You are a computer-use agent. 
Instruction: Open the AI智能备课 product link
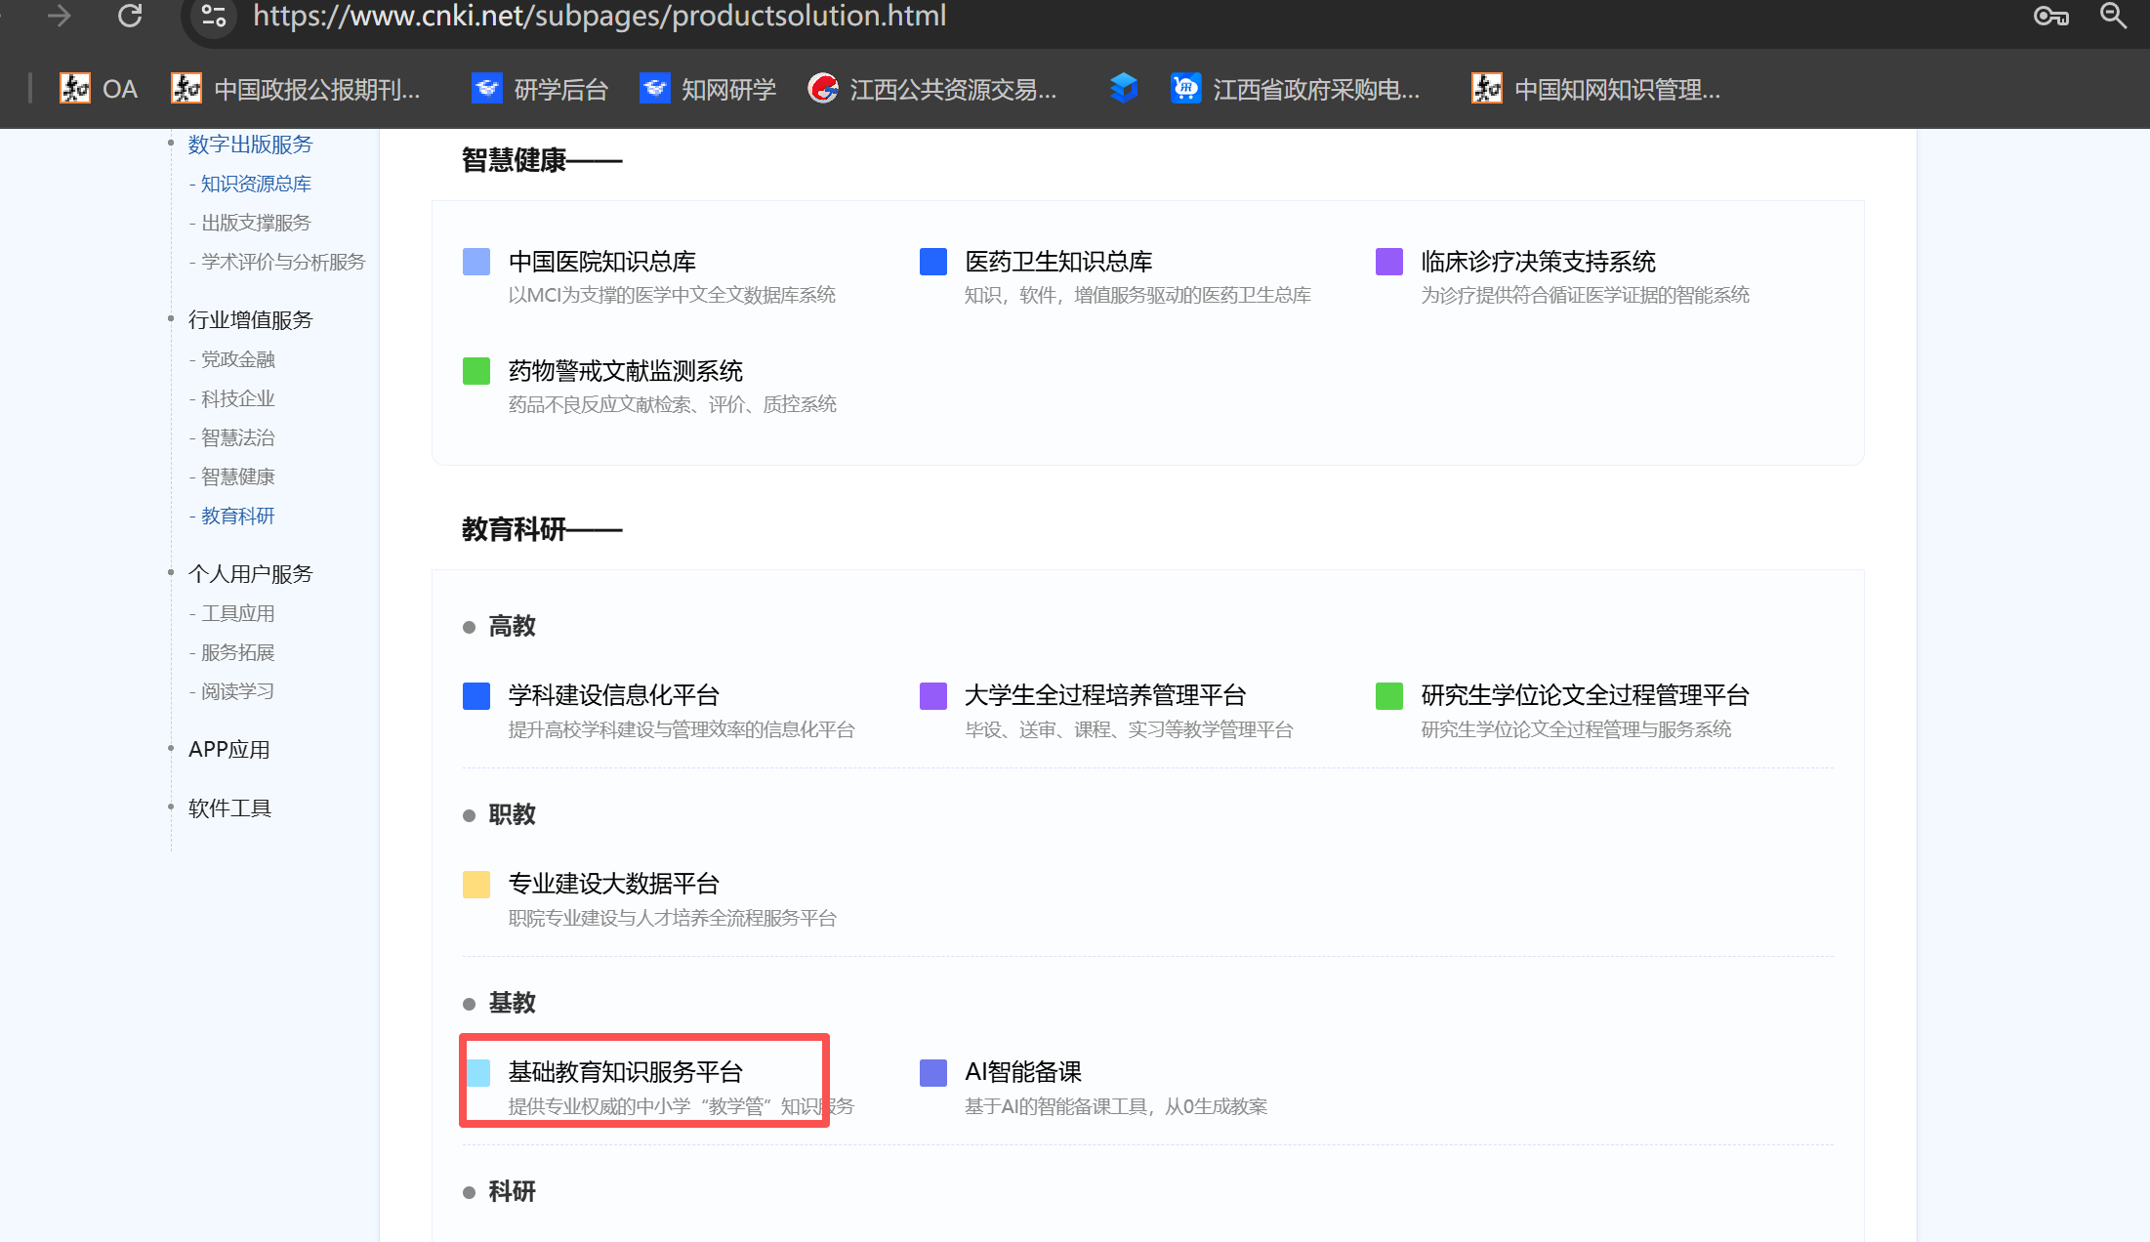click(1023, 1072)
